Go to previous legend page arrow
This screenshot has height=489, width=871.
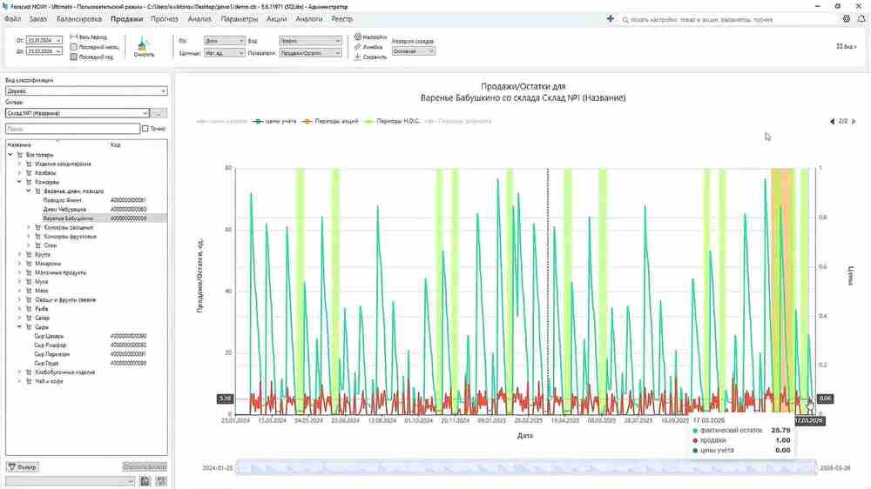click(x=832, y=121)
